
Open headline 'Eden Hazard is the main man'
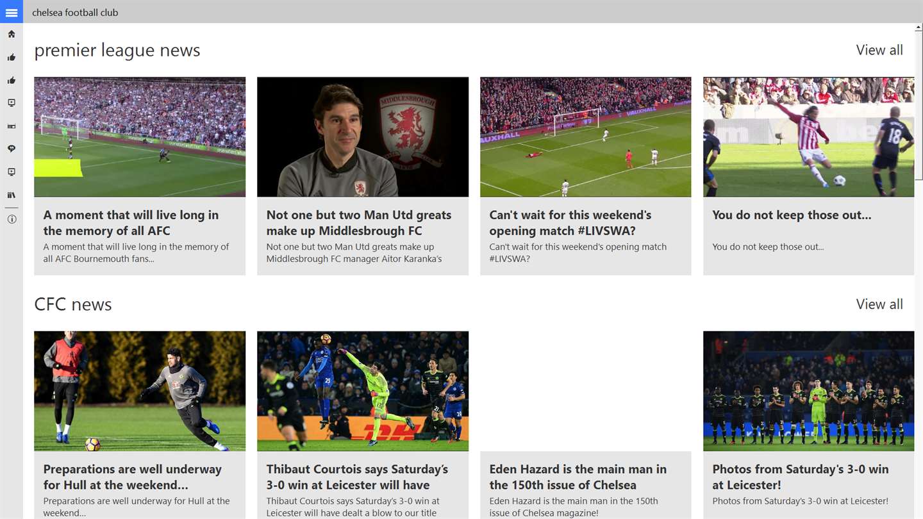click(x=578, y=477)
